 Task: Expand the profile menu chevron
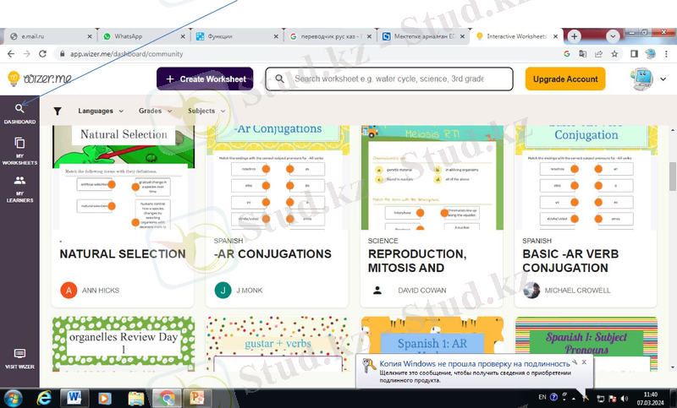[663, 79]
